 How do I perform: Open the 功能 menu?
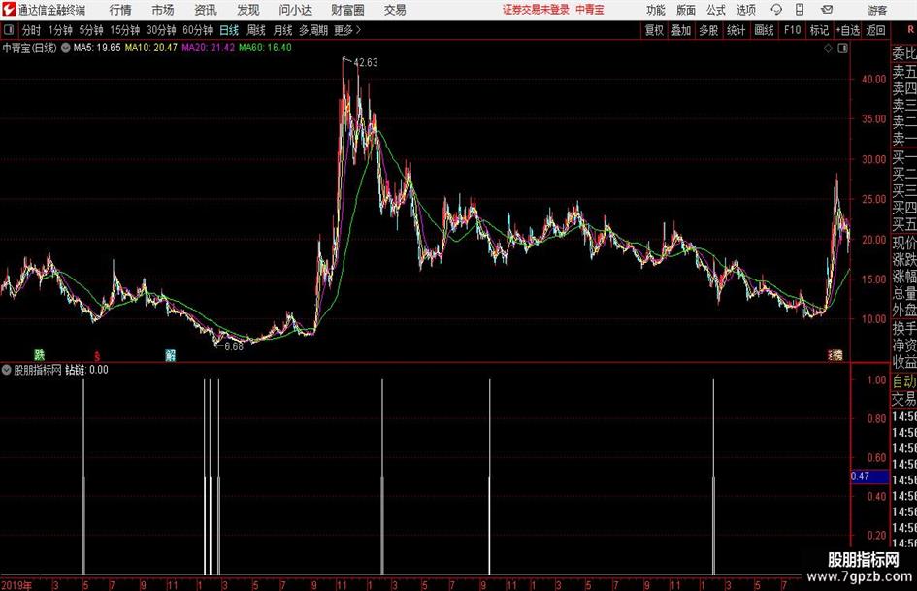[656, 10]
